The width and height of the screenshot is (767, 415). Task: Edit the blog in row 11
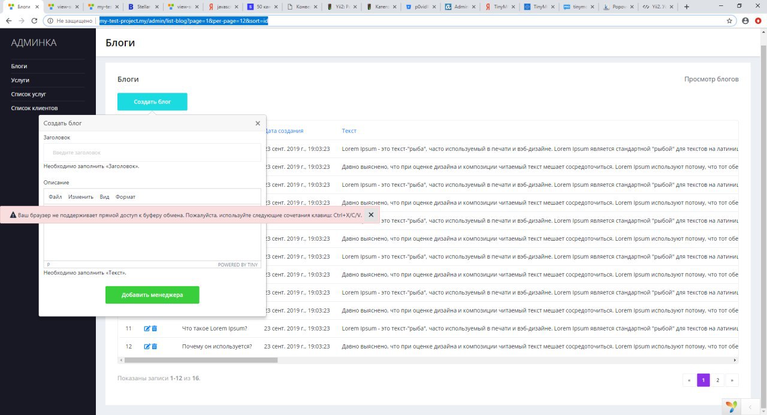click(147, 329)
